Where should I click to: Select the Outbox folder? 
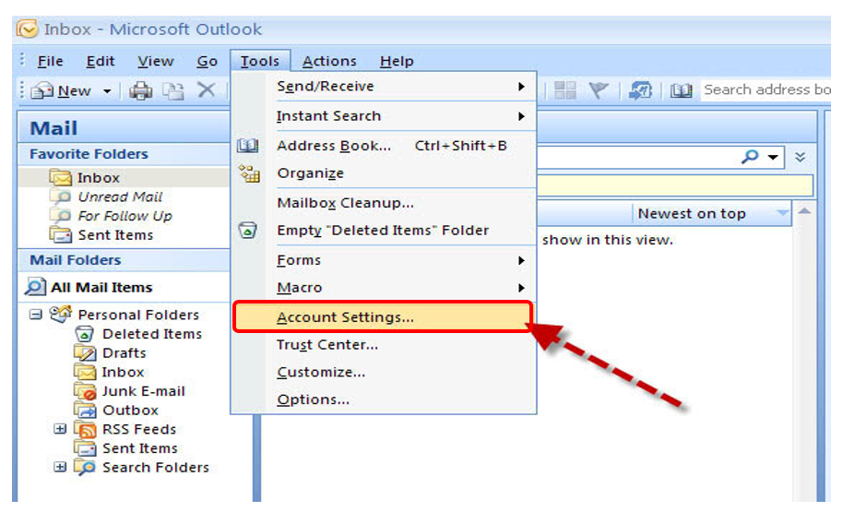(x=130, y=411)
